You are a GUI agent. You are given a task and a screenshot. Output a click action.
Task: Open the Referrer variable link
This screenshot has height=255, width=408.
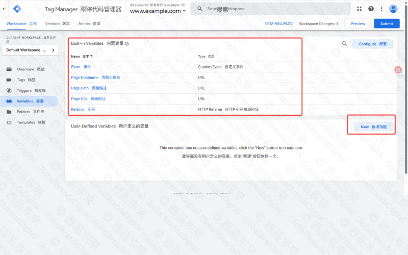coord(83,110)
